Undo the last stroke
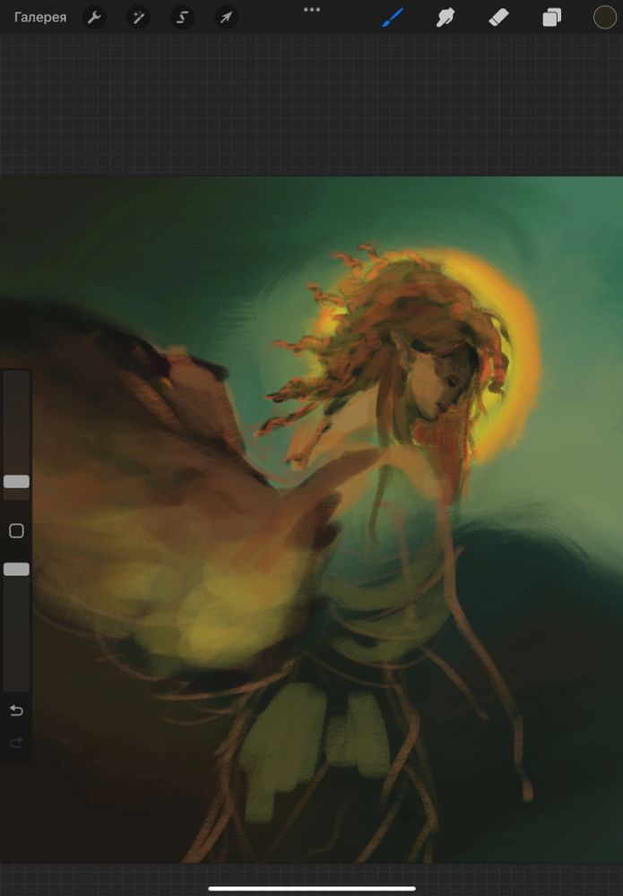623x896 pixels. click(16, 711)
